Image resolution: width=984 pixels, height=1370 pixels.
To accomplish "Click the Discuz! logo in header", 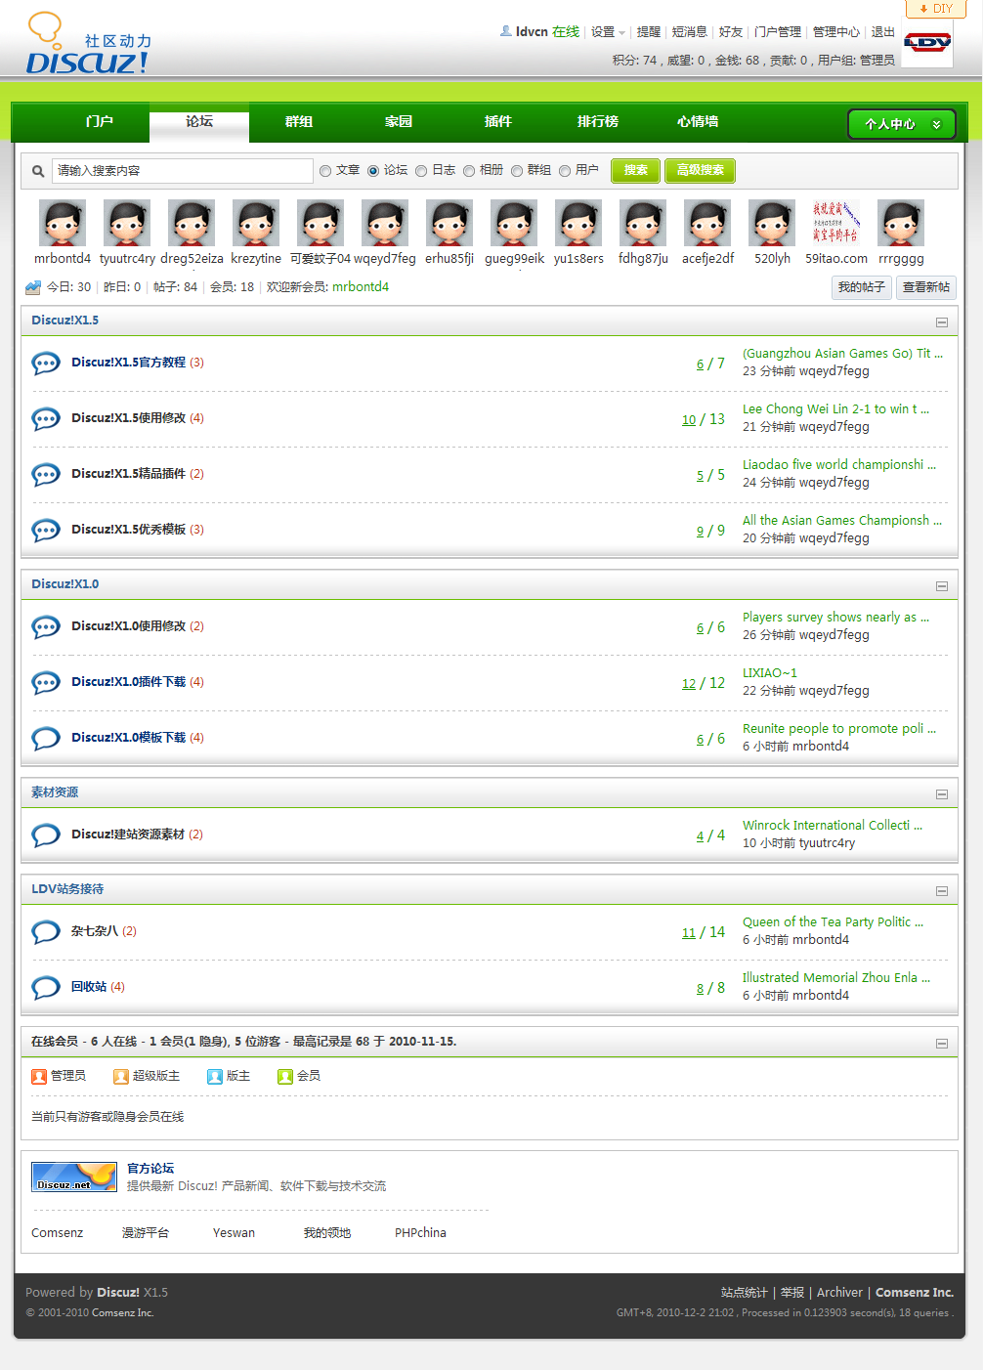I will [x=88, y=45].
